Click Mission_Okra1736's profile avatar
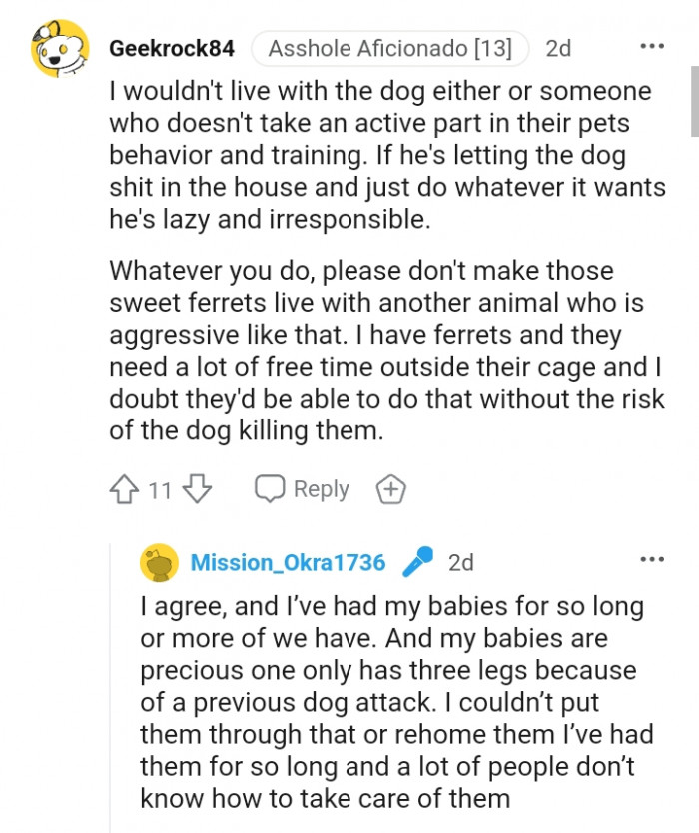This screenshot has width=699, height=833. pyautogui.click(x=158, y=561)
